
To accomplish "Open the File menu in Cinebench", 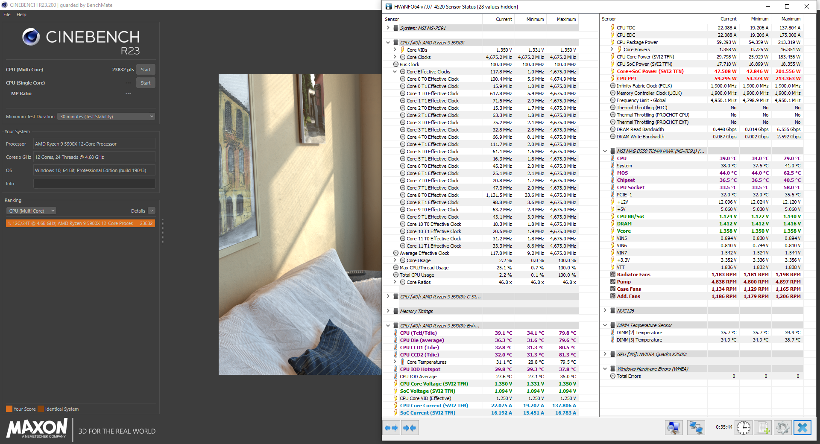I will [x=7, y=15].
